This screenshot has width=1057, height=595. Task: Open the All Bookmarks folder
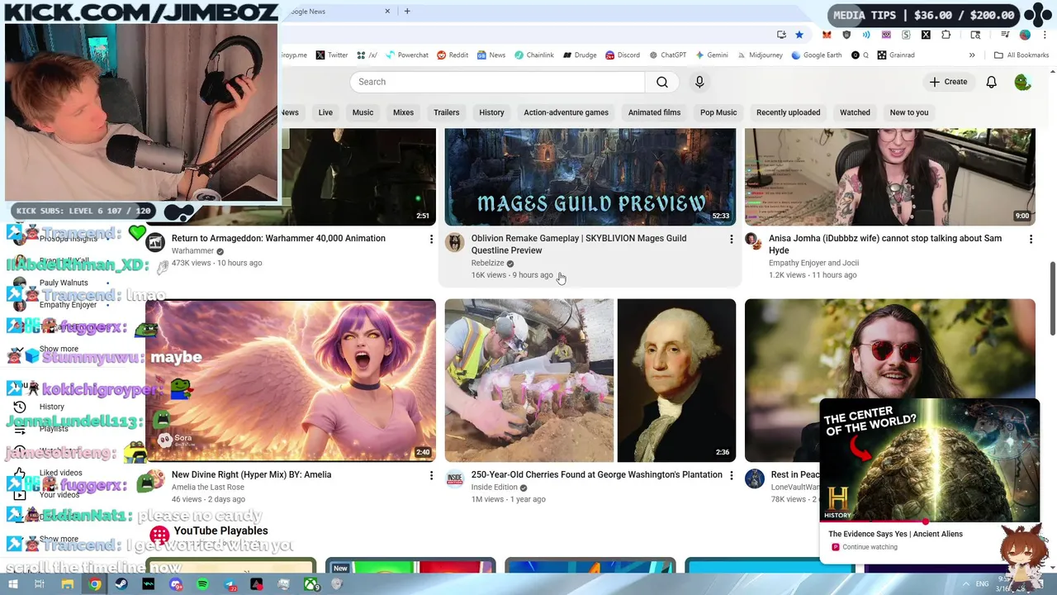pos(1021,55)
